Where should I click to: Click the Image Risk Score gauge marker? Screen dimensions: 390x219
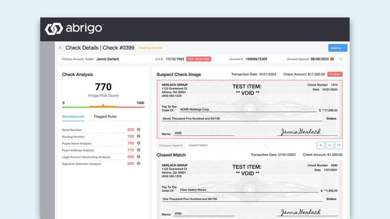coord(103,105)
